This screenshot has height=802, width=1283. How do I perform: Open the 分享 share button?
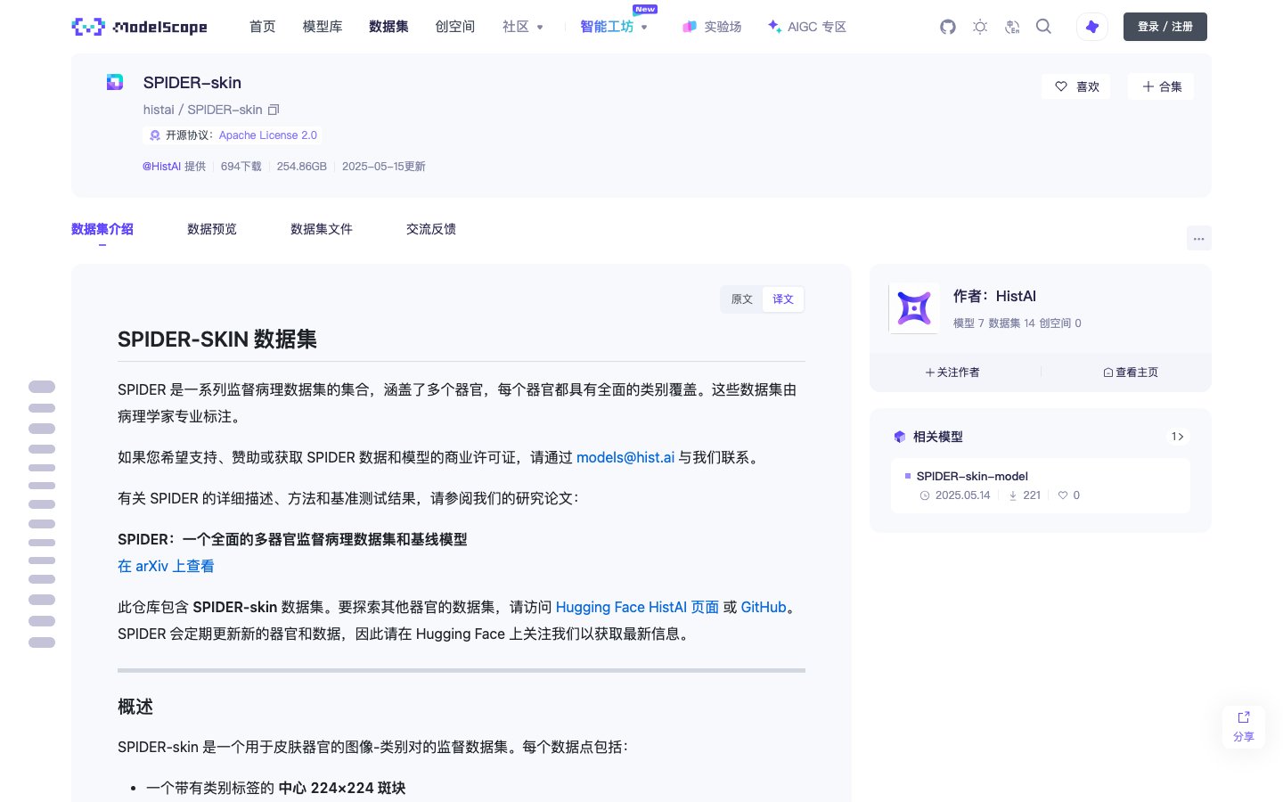(x=1244, y=726)
